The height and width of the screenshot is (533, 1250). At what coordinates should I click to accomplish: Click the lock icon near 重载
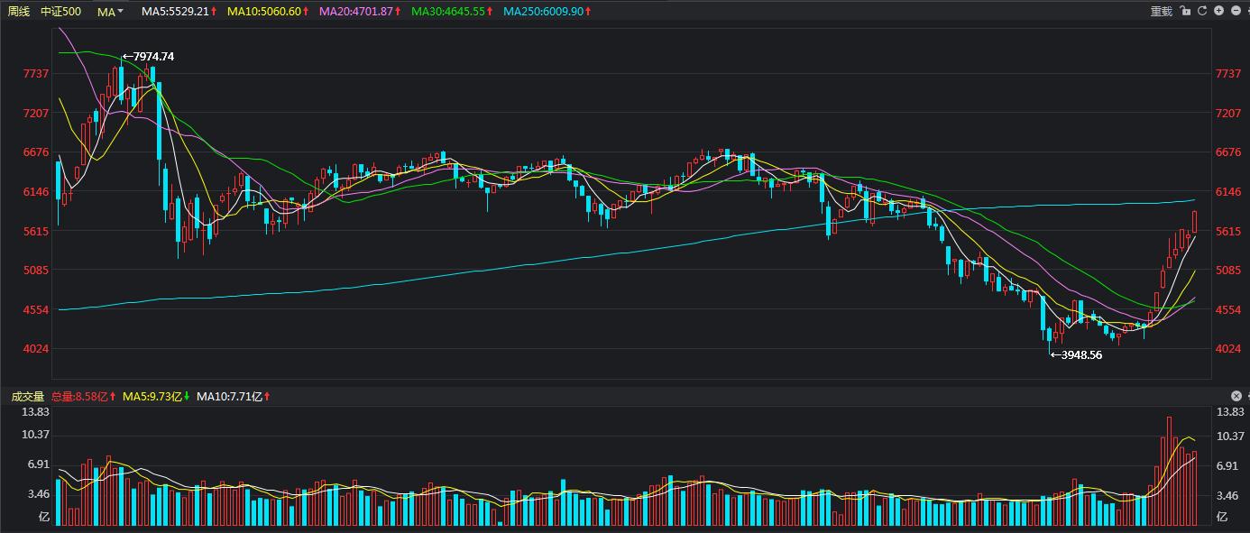1184,11
